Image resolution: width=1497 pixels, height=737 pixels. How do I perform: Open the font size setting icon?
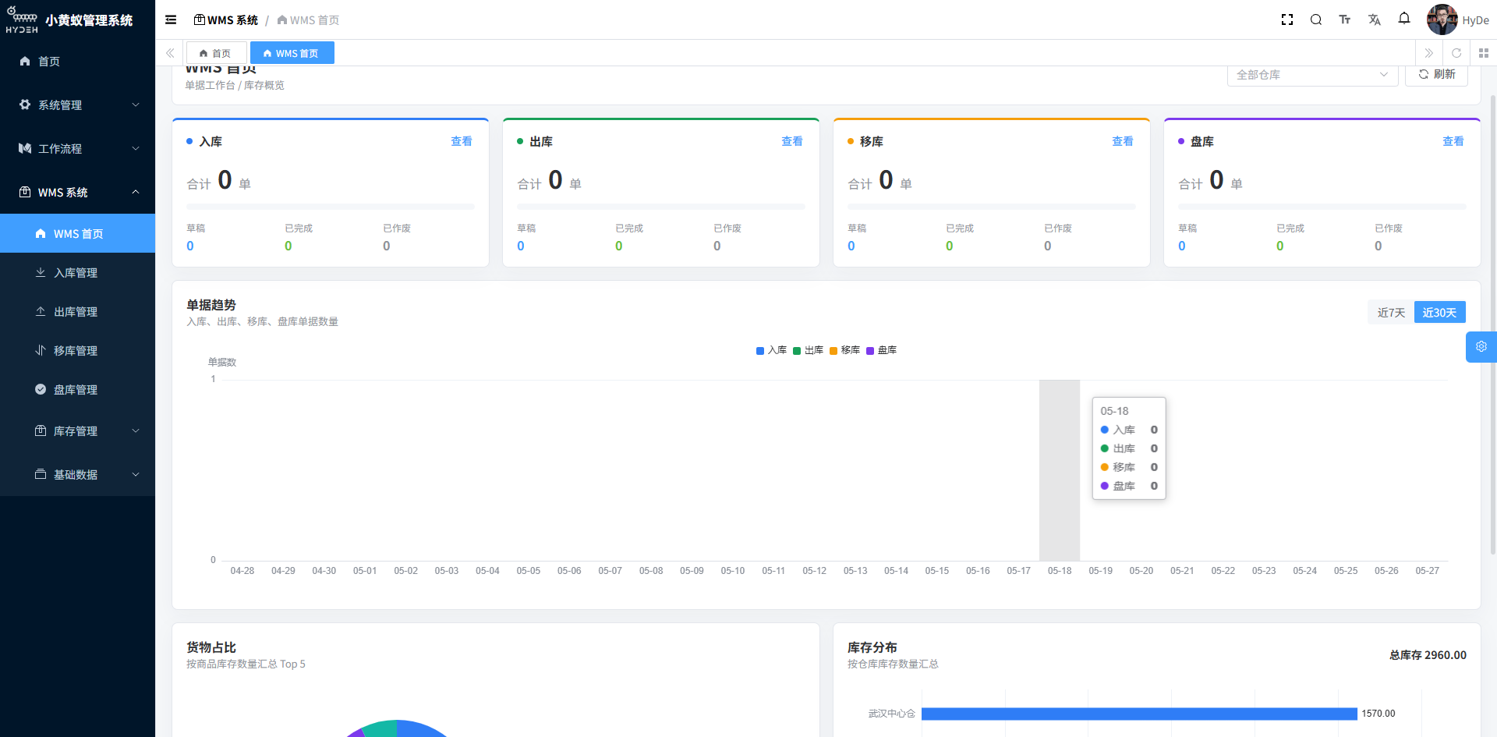pos(1345,19)
